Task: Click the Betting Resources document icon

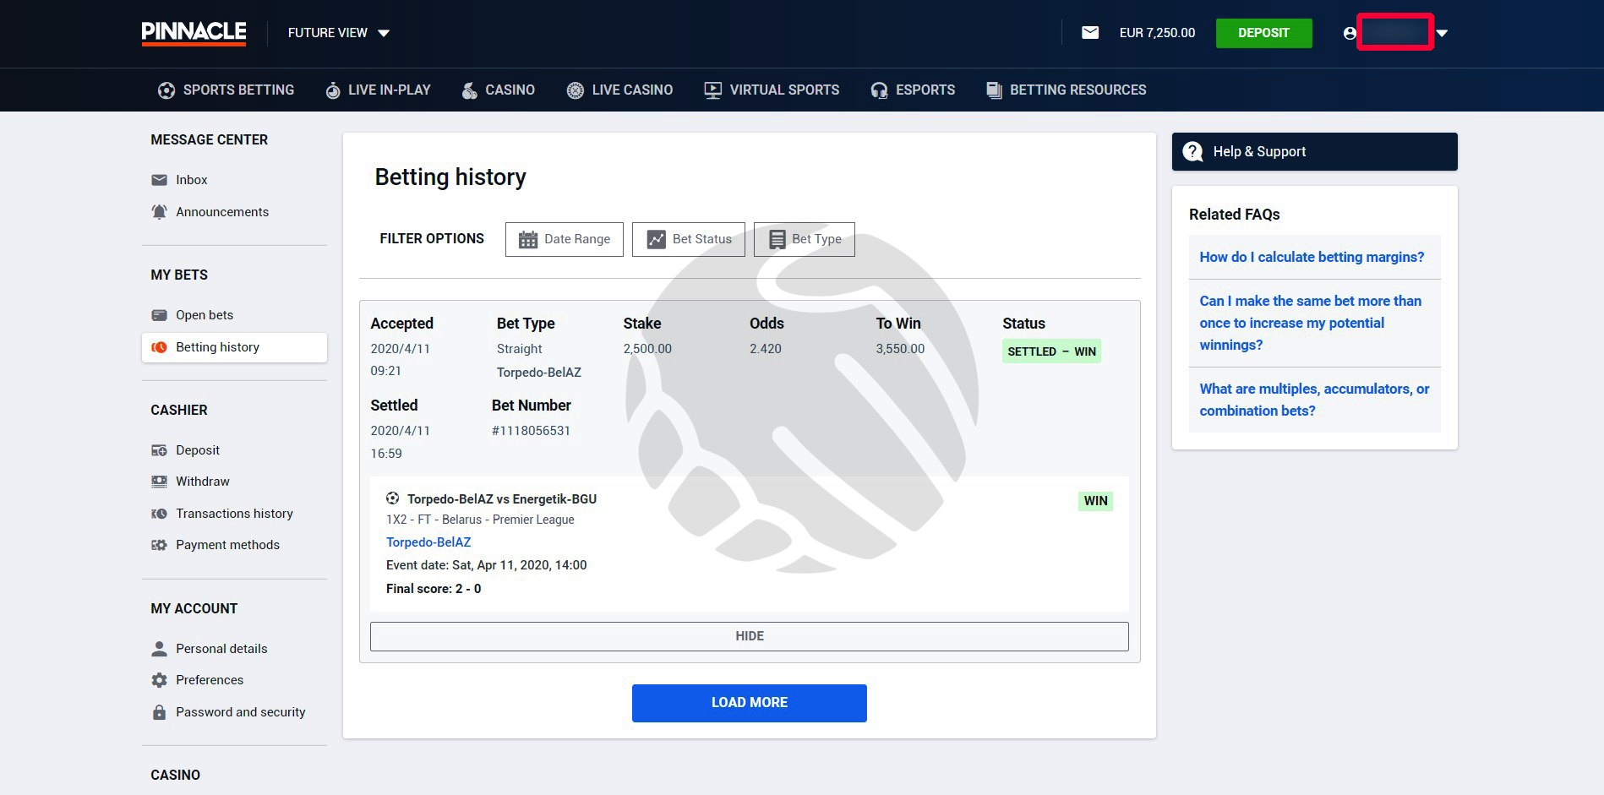Action: [994, 90]
